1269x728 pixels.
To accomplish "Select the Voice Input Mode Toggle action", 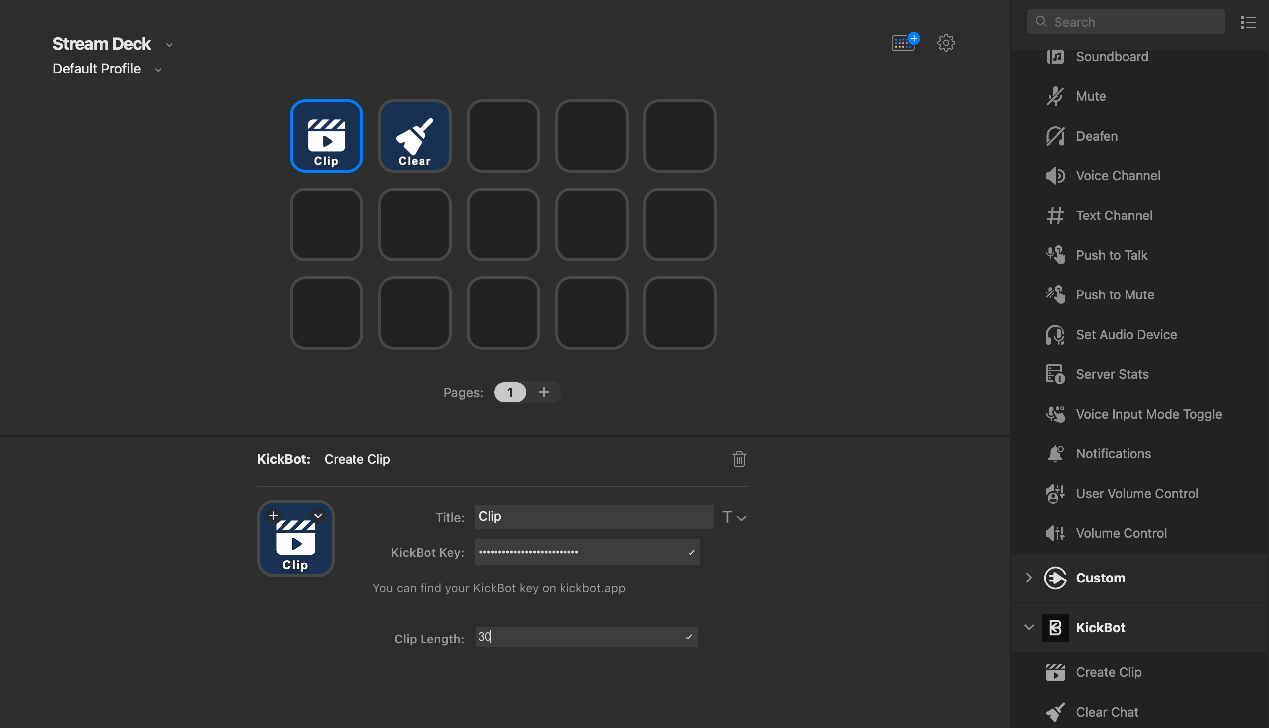I will (1148, 414).
